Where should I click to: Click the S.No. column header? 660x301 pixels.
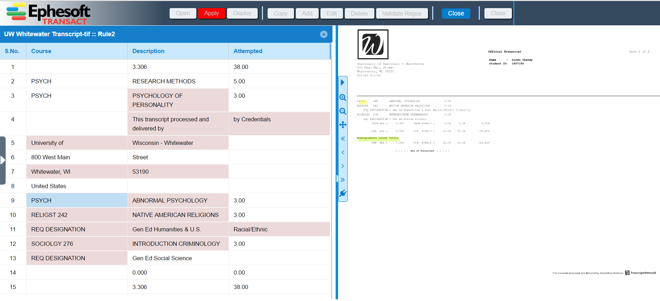coord(13,51)
